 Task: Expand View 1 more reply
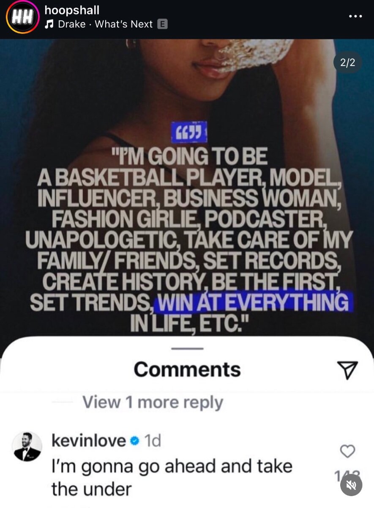tap(152, 402)
